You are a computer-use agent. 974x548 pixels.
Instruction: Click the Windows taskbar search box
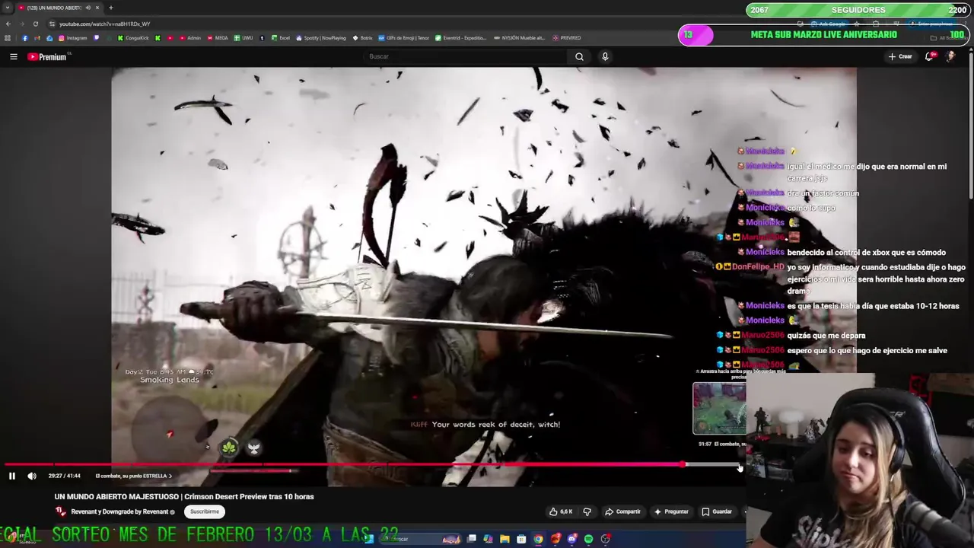[x=421, y=539]
